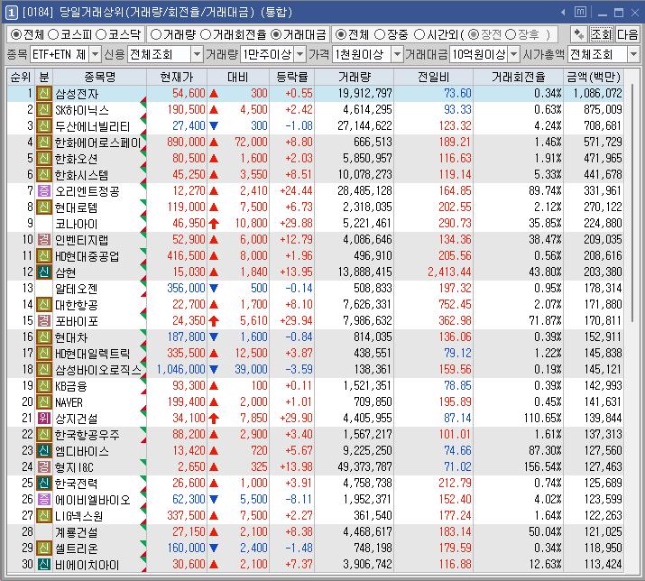Click the HD현대중공업 stock name

(88, 256)
